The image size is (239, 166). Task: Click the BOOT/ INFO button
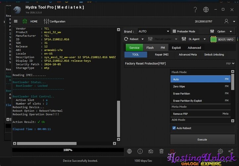point(222,39)
